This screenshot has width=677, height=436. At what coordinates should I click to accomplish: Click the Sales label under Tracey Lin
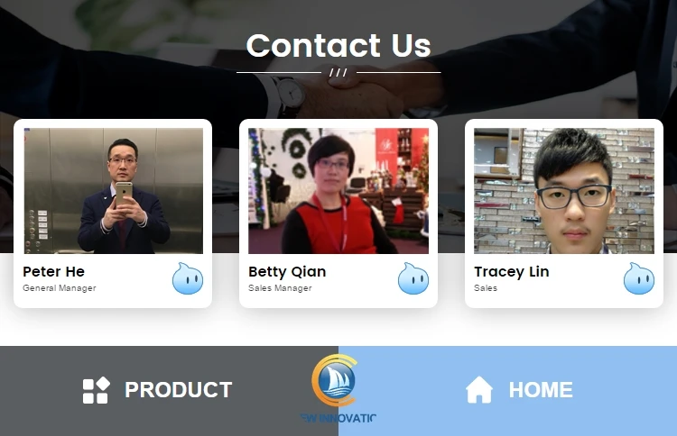pyautogui.click(x=486, y=288)
